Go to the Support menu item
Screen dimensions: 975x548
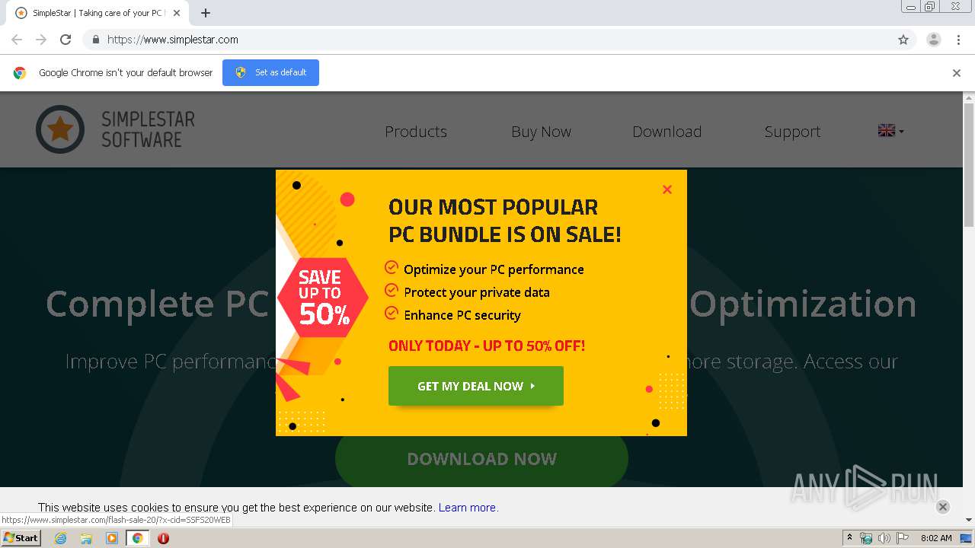(792, 132)
